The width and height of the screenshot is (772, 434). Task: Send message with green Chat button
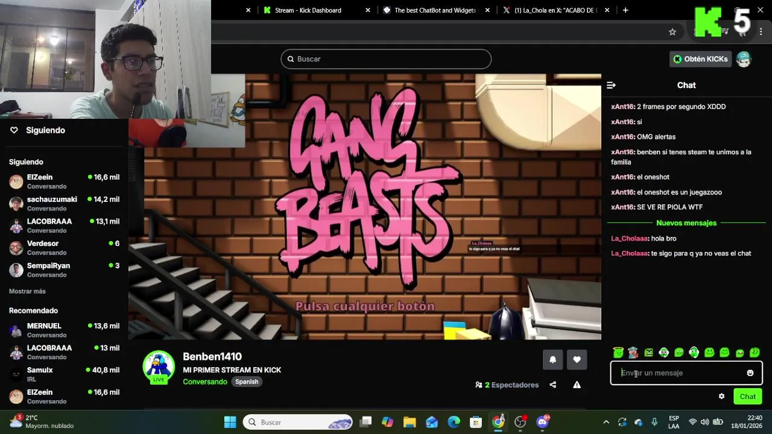tap(748, 396)
